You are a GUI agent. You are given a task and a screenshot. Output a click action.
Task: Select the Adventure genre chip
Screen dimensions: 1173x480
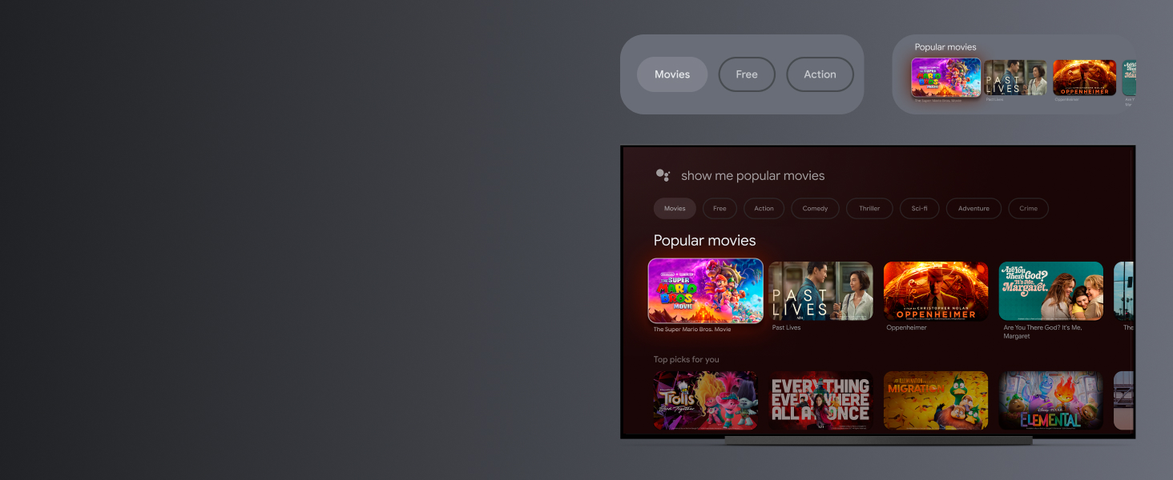pos(973,209)
